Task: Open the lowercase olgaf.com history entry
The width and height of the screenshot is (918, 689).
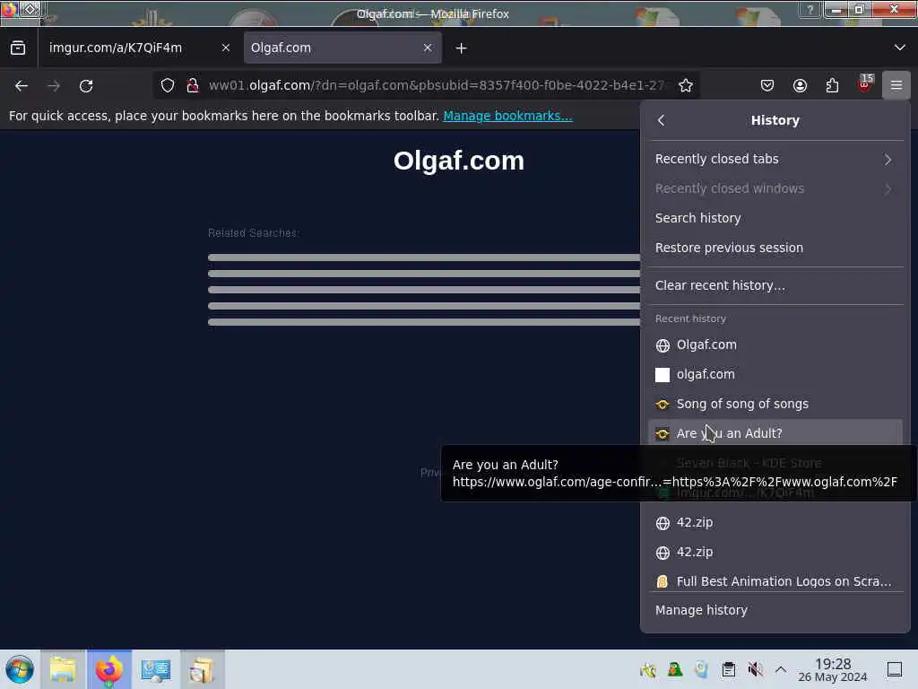Action: 775,374
